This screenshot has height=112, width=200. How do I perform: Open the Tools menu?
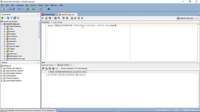click(x=47, y=5)
